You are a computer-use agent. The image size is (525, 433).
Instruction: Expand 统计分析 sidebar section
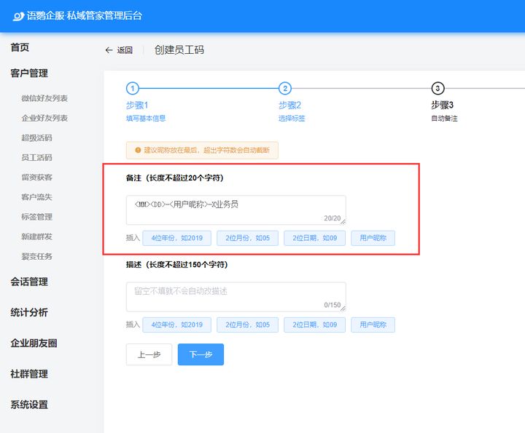[x=29, y=312]
